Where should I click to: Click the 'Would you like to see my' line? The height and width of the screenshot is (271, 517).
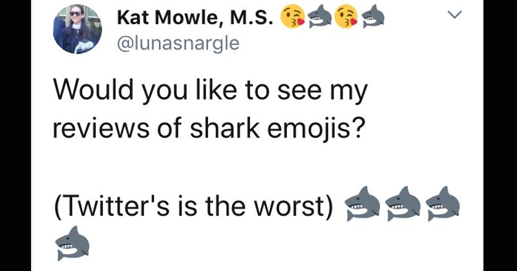tap(209, 91)
